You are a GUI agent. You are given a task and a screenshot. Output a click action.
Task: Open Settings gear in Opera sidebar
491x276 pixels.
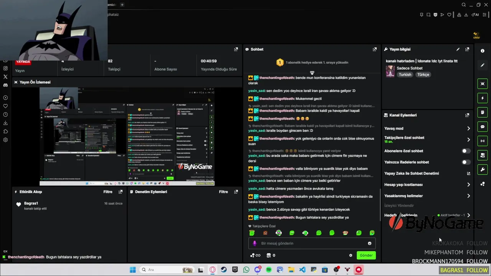[x=5, y=140]
